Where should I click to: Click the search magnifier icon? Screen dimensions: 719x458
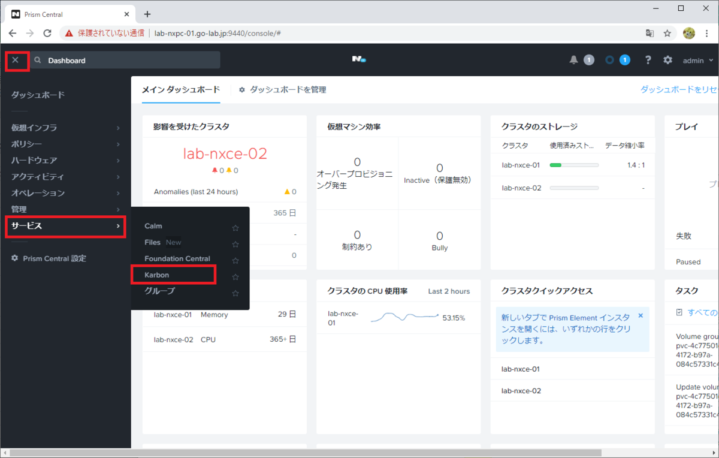38,61
